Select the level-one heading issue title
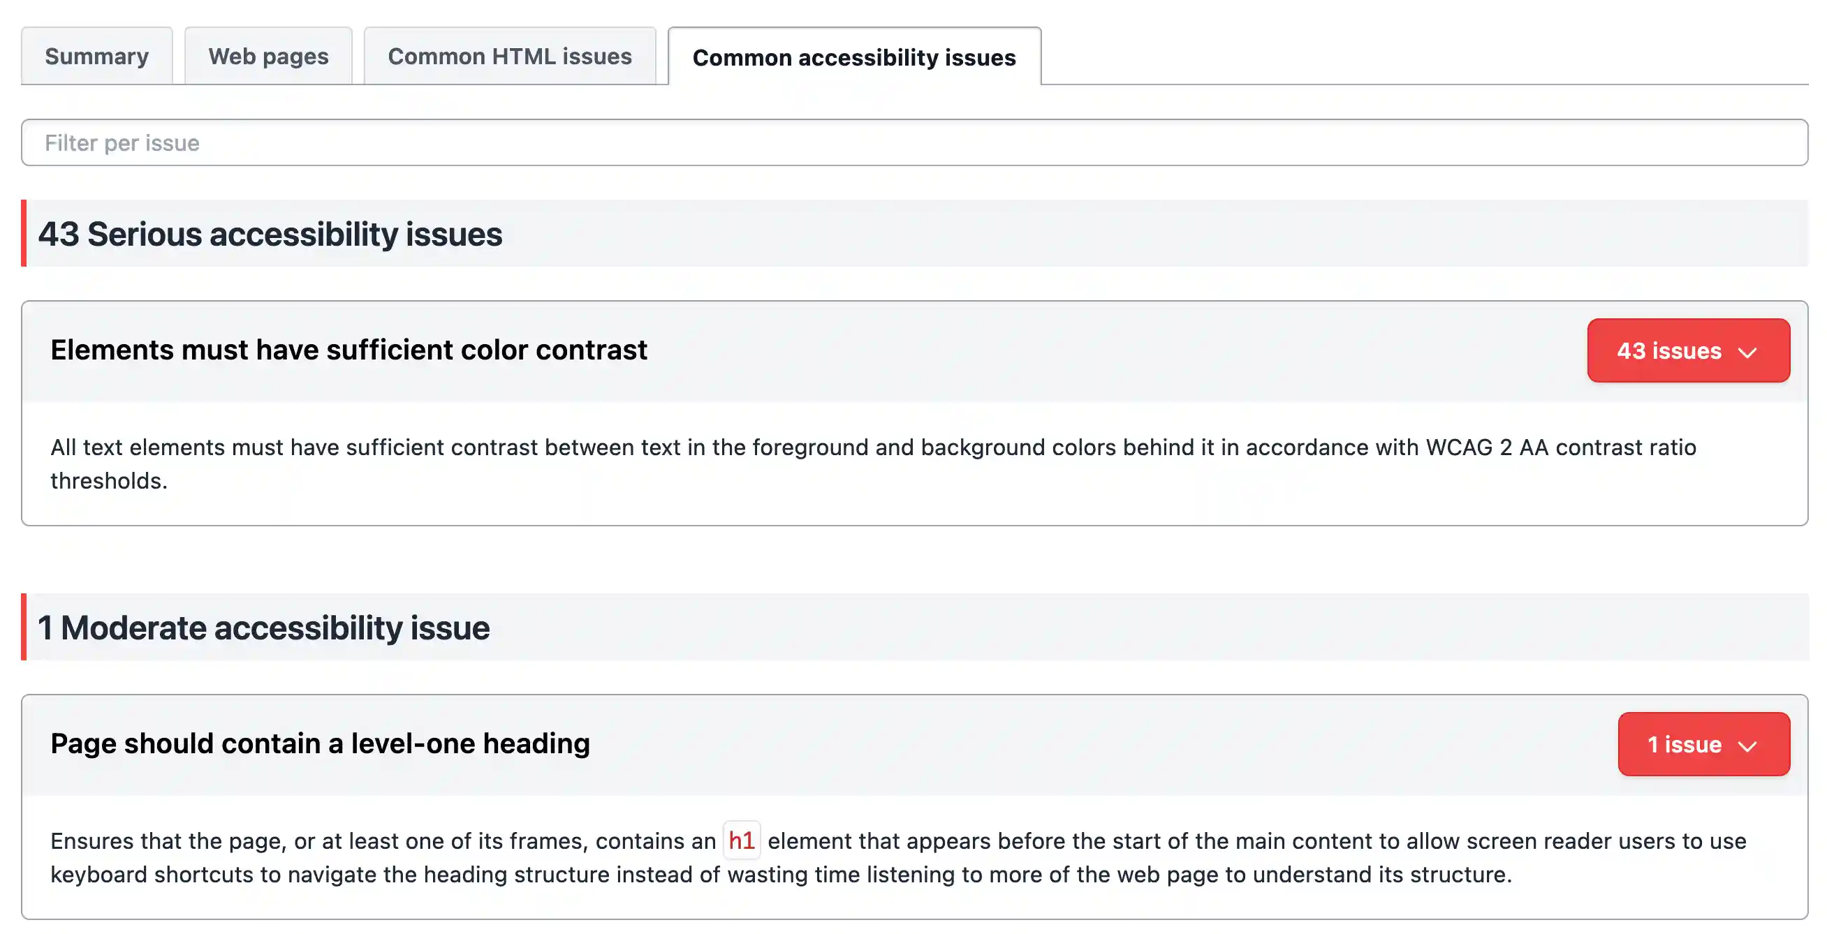The image size is (1827, 934). [319, 743]
